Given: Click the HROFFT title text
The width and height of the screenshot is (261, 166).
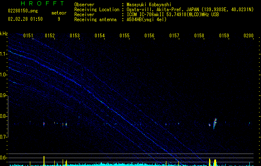Looking at the screenshot, I should [43, 3].
